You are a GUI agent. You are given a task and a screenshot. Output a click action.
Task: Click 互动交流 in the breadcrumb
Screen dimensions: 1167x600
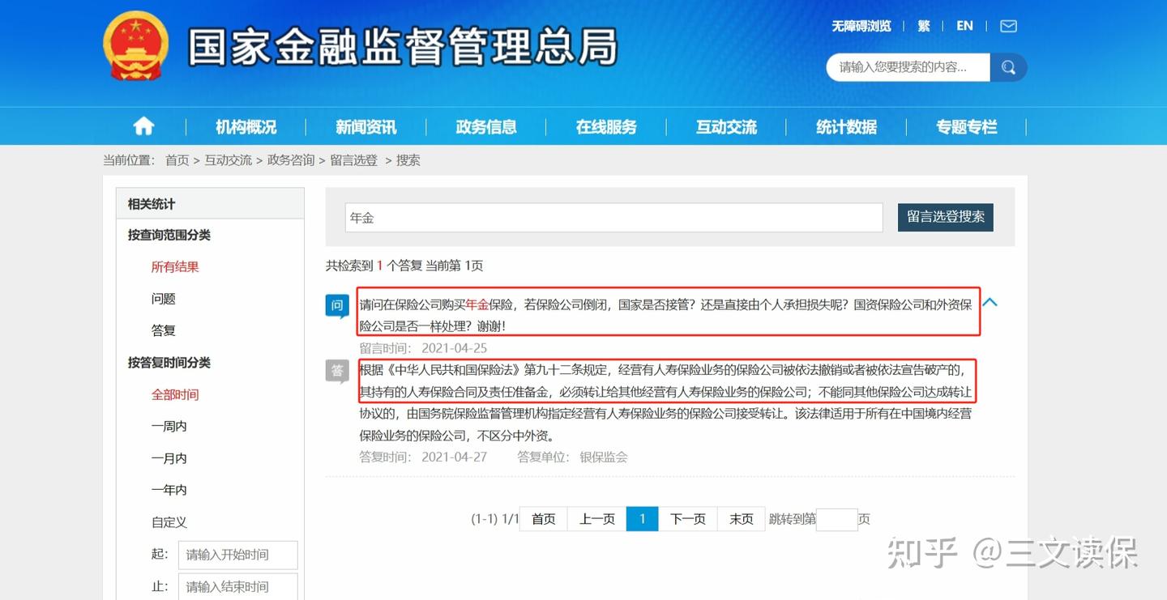point(228,160)
